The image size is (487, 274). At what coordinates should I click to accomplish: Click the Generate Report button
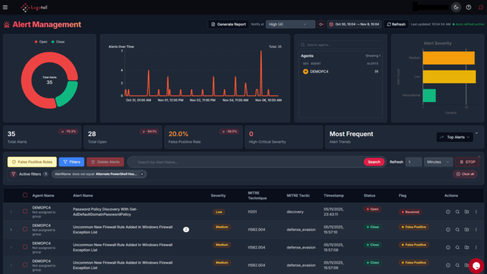[x=228, y=24]
